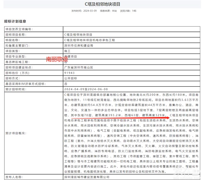Click the BIM评审方式 value 否
Screen dimensions: 202x180
click(x=66, y=84)
